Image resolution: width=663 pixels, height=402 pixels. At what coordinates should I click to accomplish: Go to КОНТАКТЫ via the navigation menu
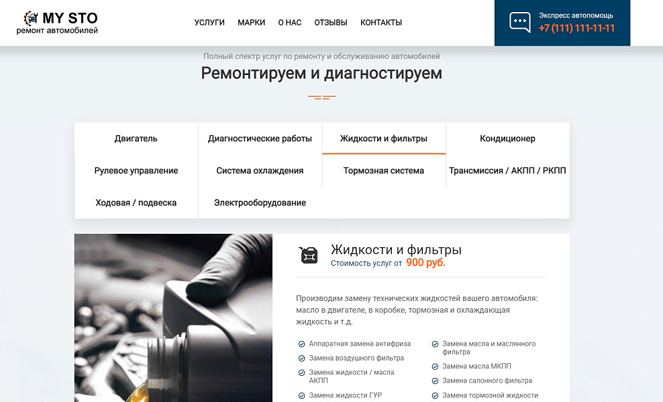380,22
